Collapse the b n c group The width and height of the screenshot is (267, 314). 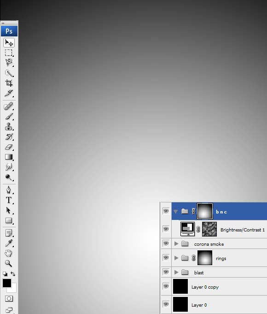point(176,212)
